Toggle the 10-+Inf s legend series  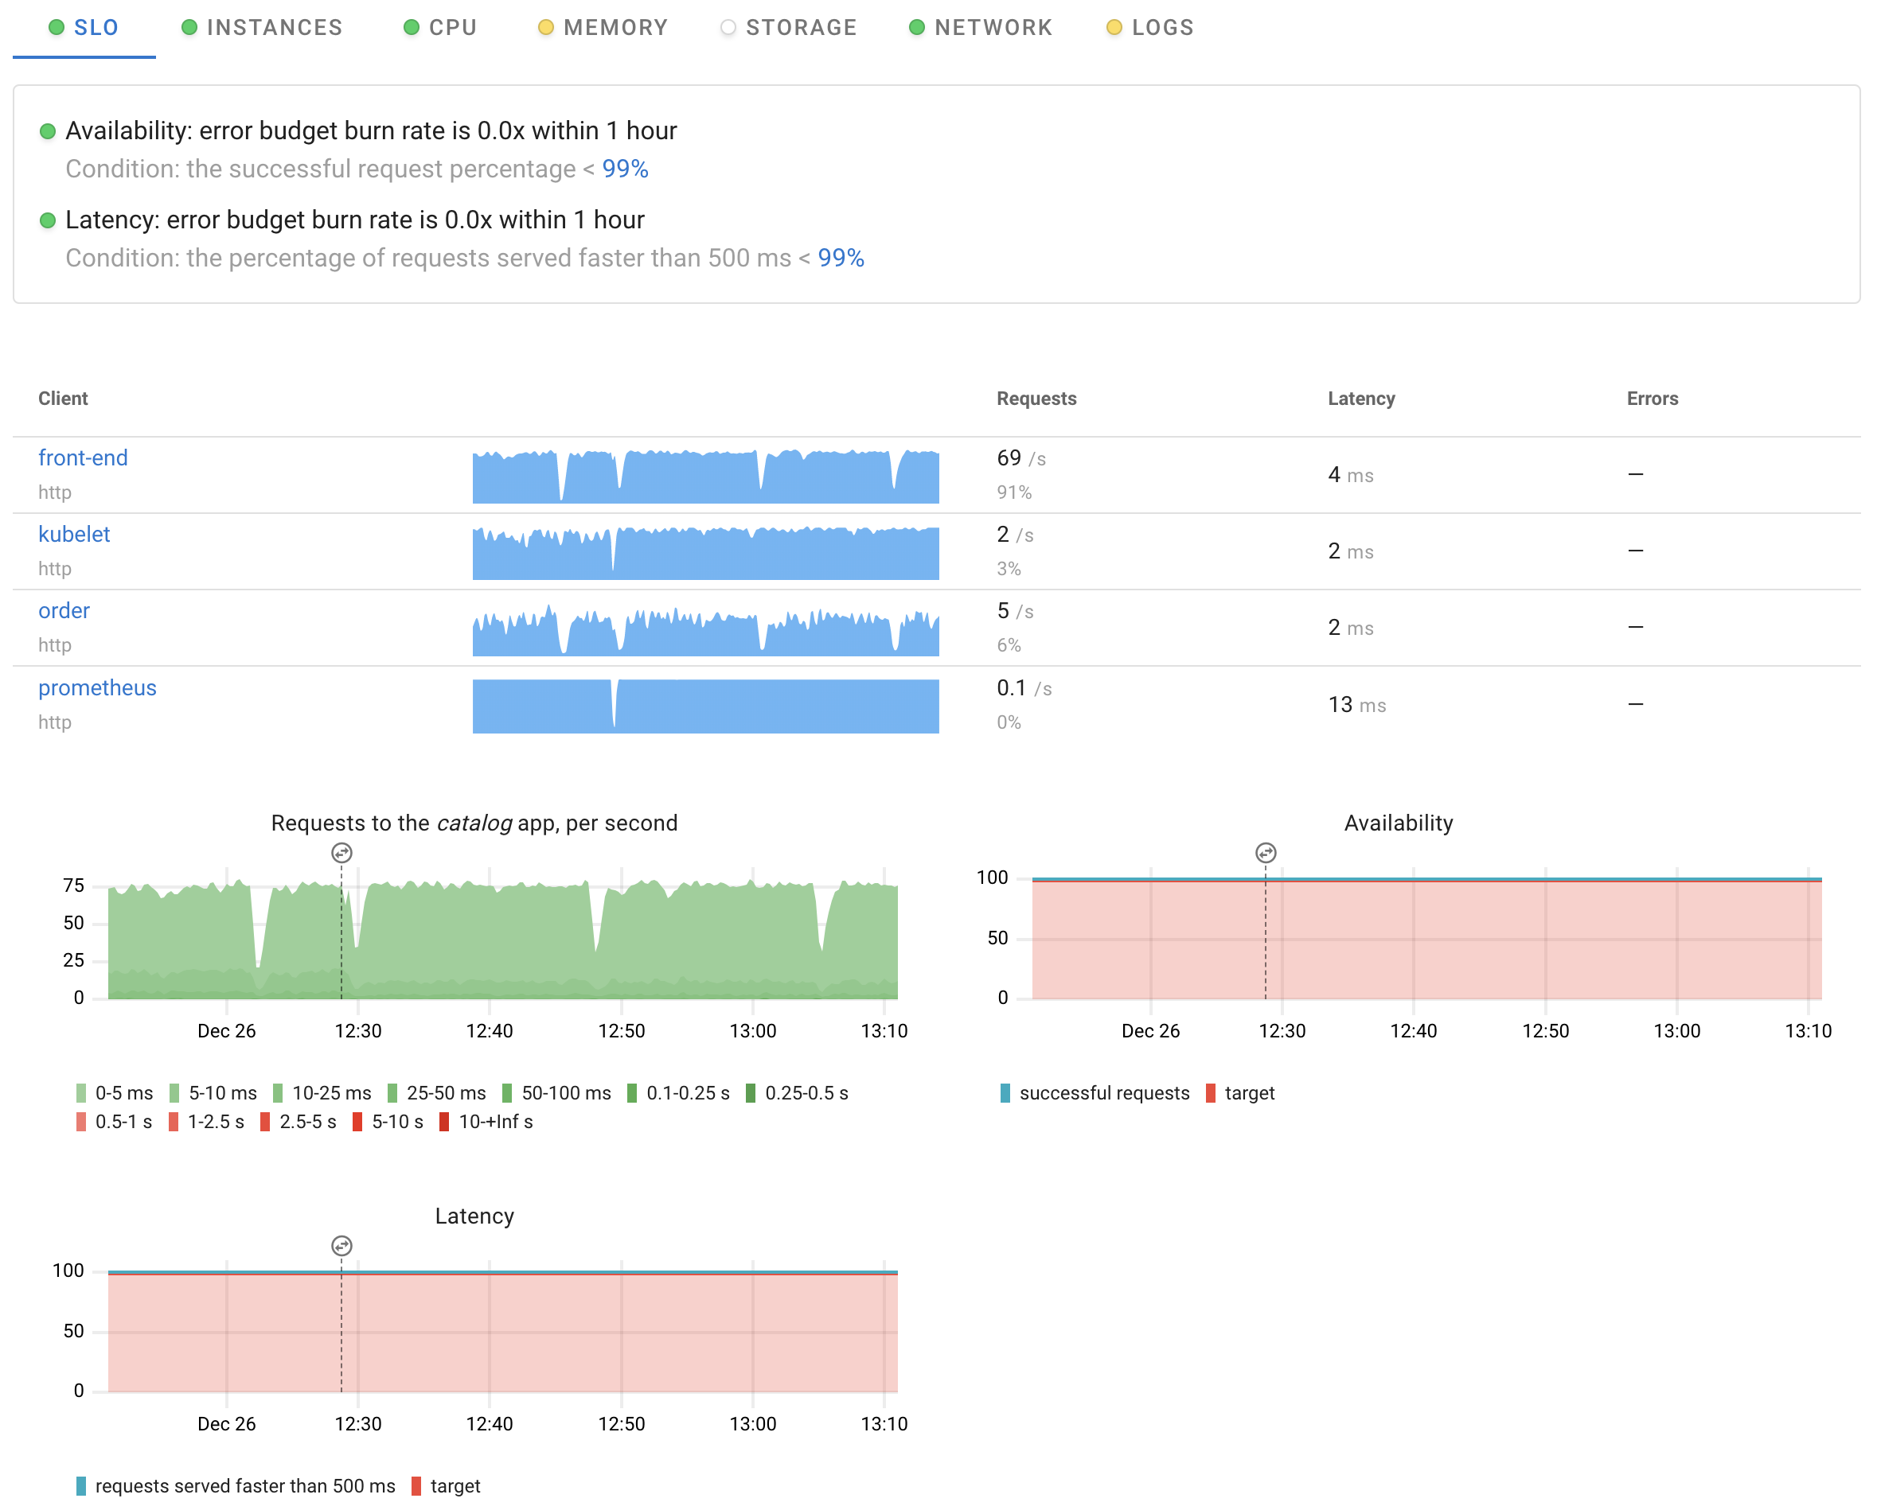(486, 1122)
